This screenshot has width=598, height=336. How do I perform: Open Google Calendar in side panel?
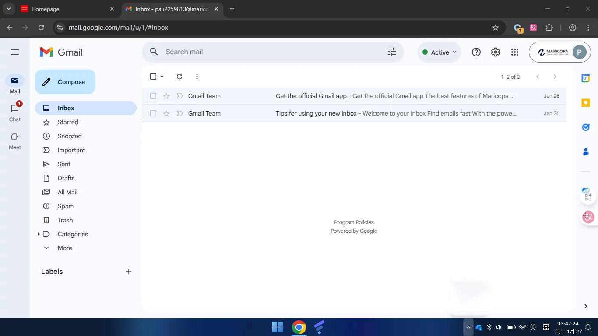pyautogui.click(x=585, y=78)
